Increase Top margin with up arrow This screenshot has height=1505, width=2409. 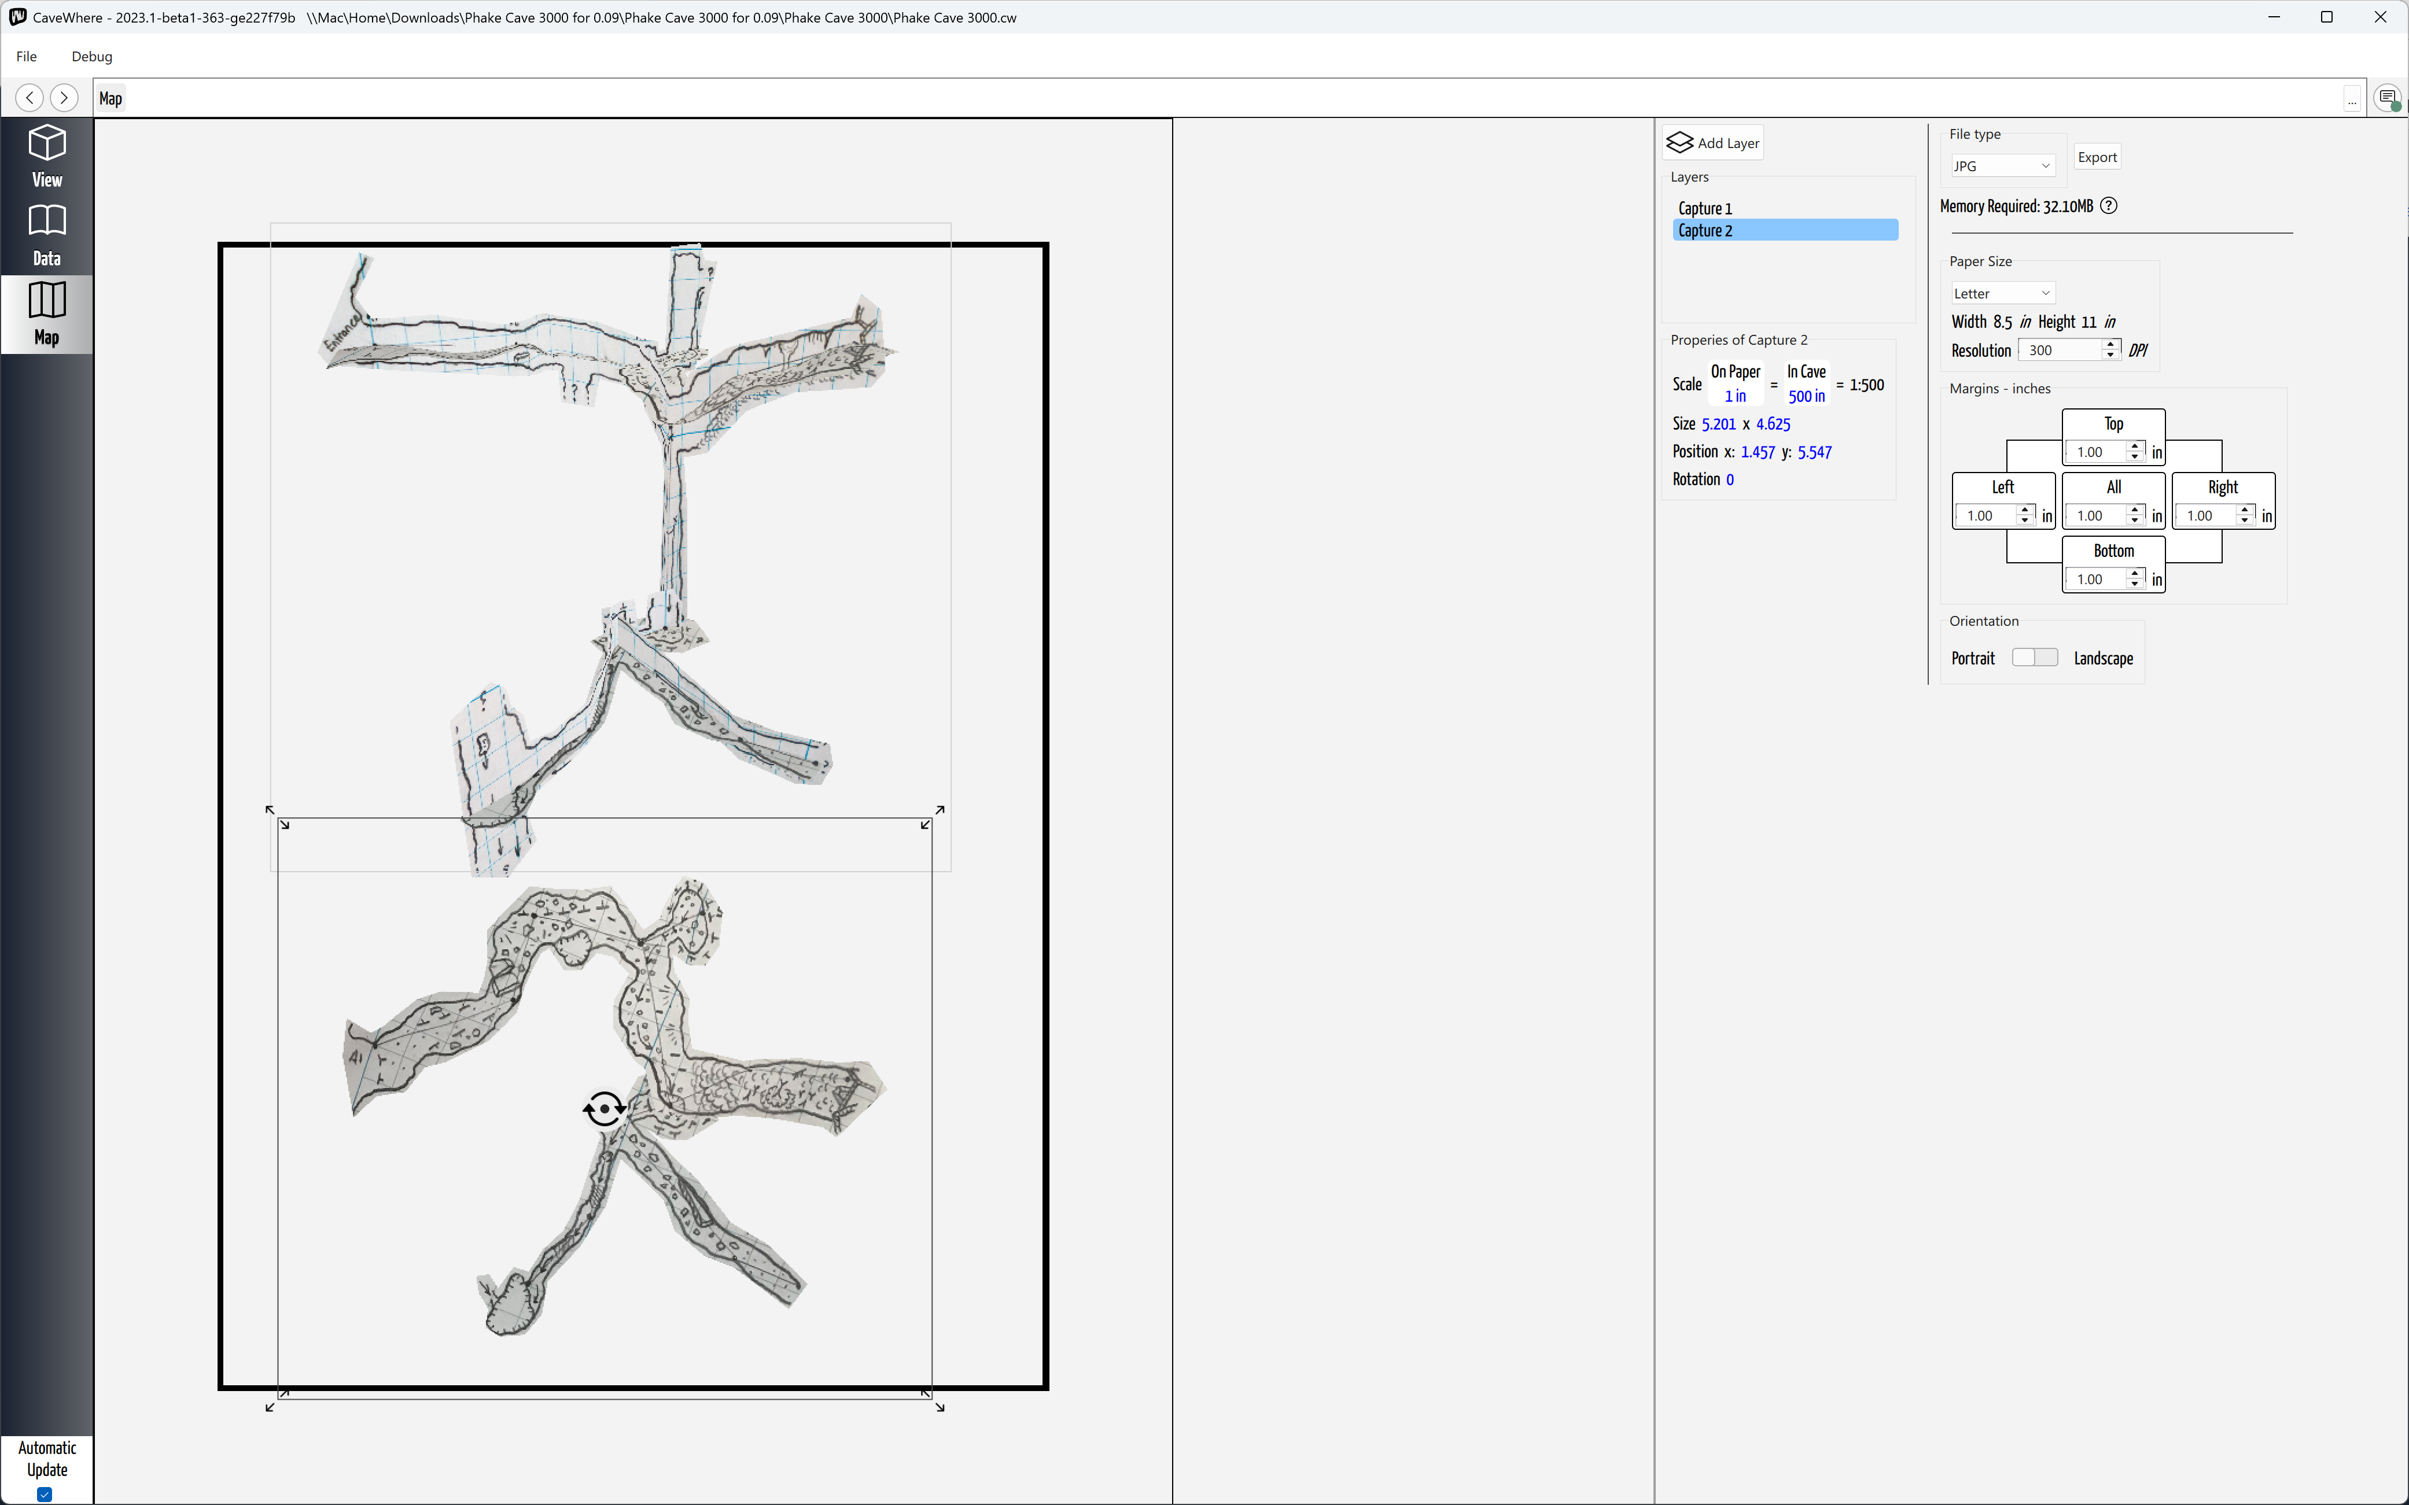2135,446
